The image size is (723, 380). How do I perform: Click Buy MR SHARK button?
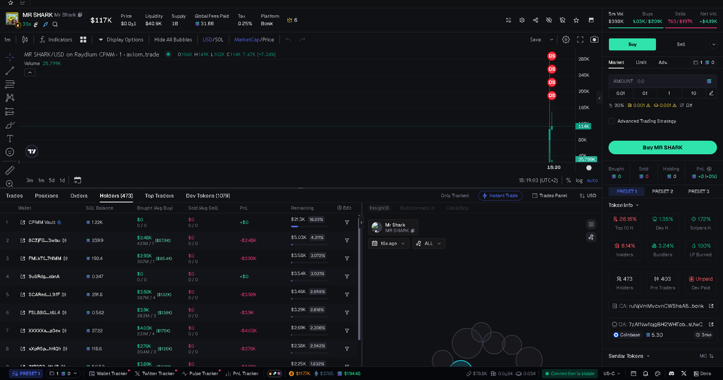coord(662,148)
